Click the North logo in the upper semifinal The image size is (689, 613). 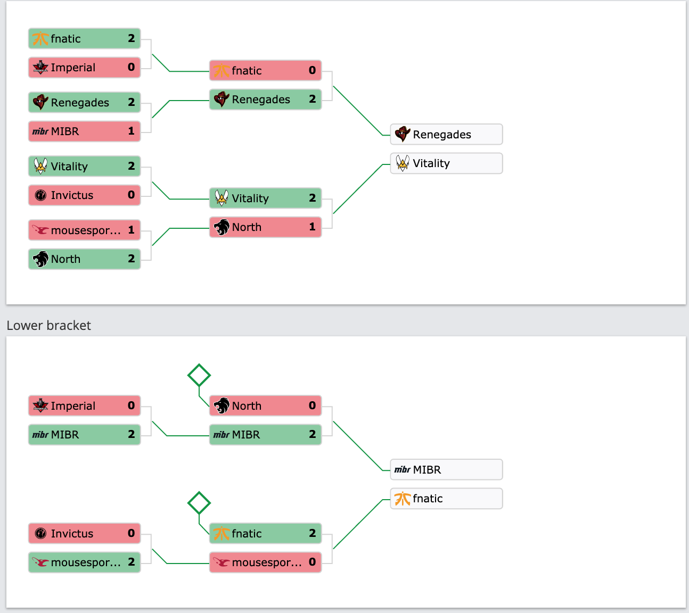click(222, 227)
